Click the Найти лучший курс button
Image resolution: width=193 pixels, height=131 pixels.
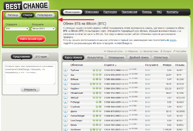click(31, 39)
